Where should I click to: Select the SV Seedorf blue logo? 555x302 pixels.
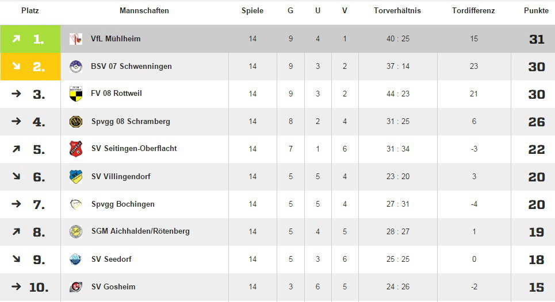[76, 260]
